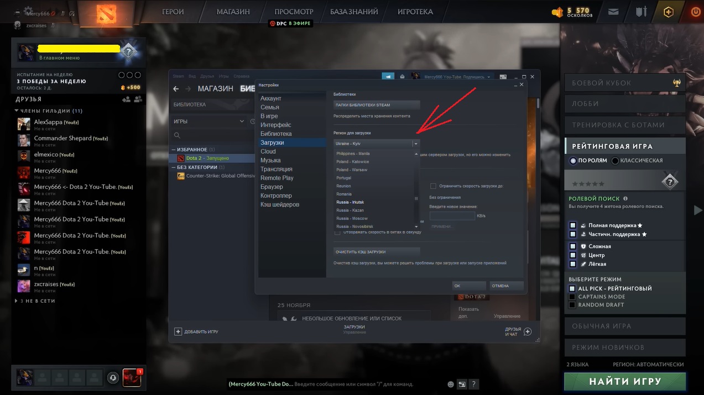
Task: Tick the All Pick рейтинговый mode checkbox
Action: point(572,288)
